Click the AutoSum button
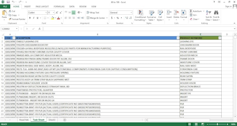Screen dimensions: 237x126 (196, 11)
